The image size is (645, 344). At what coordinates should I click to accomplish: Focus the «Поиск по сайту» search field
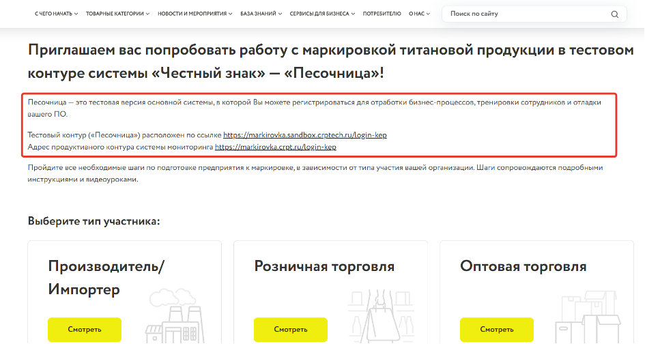526,14
